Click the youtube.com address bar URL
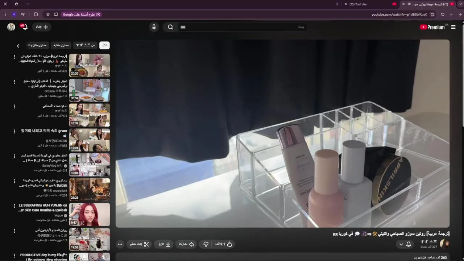This screenshot has width=464, height=261. [399, 14]
